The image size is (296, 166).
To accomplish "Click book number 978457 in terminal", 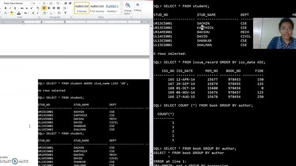I will pos(234,92).
